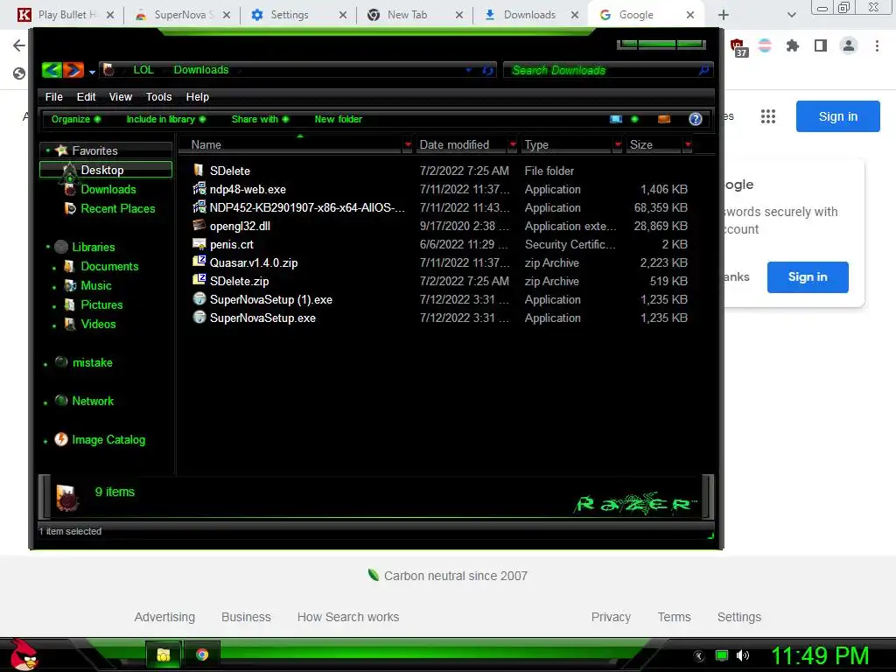Image resolution: width=896 pixels, height=672 pixels.
Task: Open the recent locations dropdown arrow
Action: pos(92,72)
